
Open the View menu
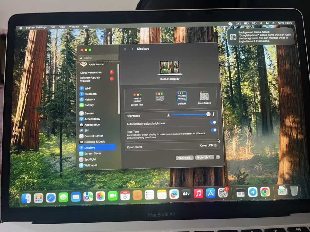coord(62,27)
